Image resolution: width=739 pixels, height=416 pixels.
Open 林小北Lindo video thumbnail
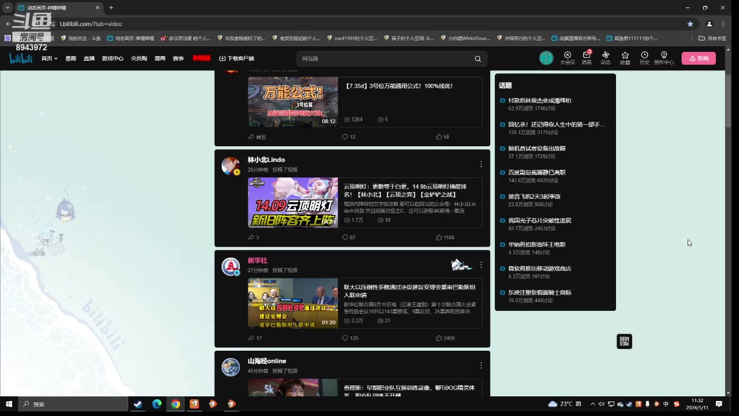293,202
